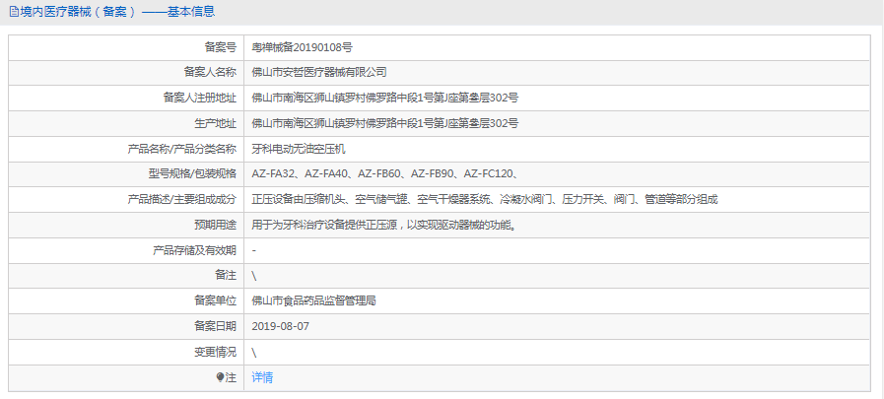The height and width of the screenshot is (399, 884).
Task: Click the company name 佛山市安哲医疗器械有限公司
Action: [319, 72]
